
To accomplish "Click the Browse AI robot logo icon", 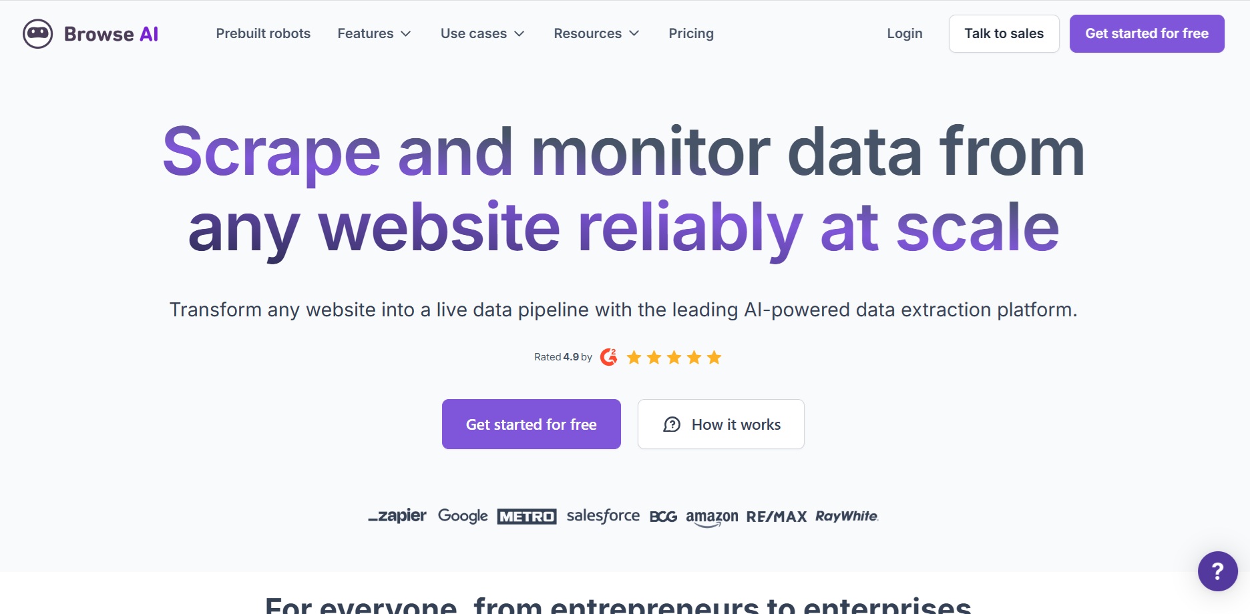I will tap(37, 33).
